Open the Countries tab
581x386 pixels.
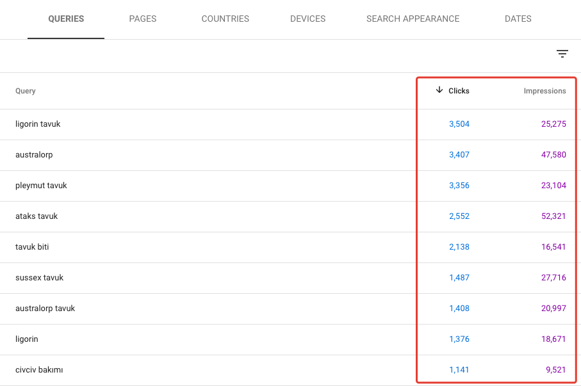pyautogui.click(x=225, y=19)
